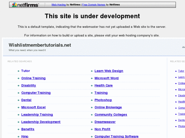This screenshot has width=185, height=138.
Task: Open the Web Hosting link
Action: point(59,5)
